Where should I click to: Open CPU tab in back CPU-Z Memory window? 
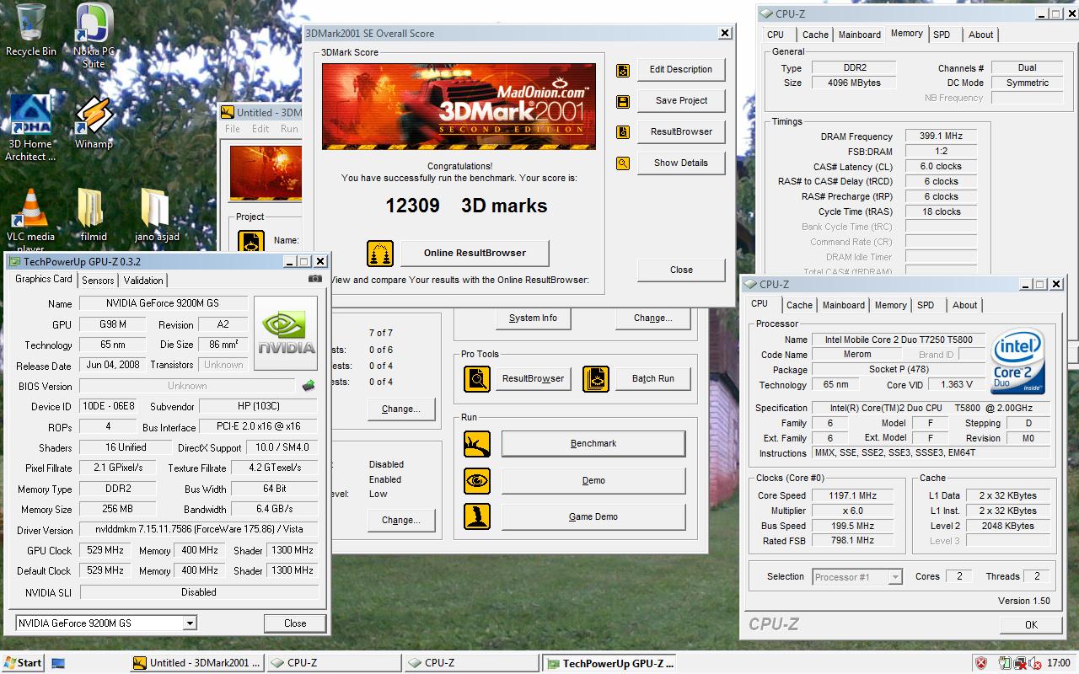[776, 35]
